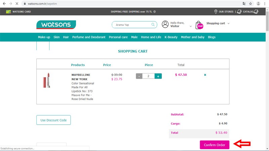Increase lipstick quantity with plus button
269x151 pixels.
(158, 76)
